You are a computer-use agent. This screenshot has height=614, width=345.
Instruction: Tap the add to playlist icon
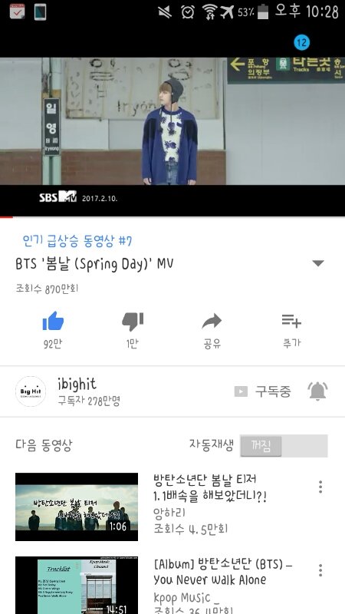coord(291,321)
